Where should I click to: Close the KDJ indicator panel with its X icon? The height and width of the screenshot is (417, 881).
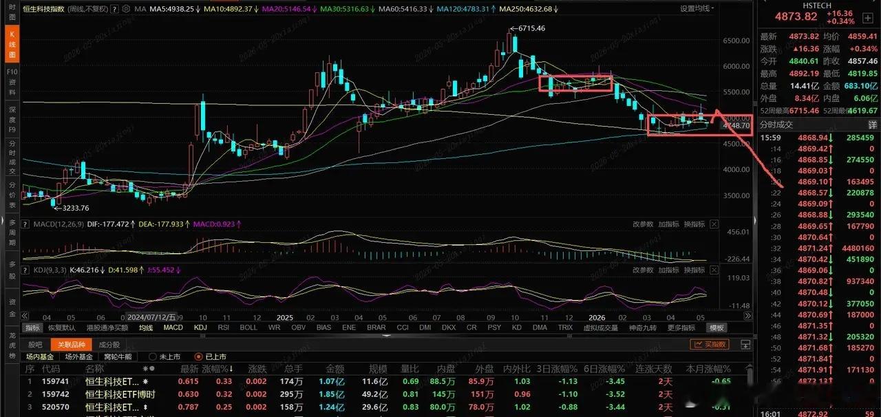714,270
